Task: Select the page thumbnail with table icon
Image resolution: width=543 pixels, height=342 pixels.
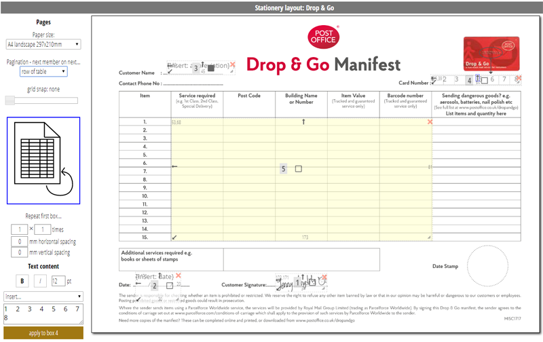Action: coord(43,161)
